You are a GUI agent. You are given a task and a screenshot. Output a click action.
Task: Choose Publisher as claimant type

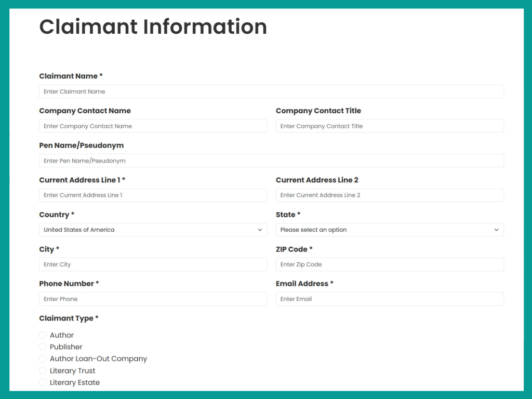tap(43, 347)
